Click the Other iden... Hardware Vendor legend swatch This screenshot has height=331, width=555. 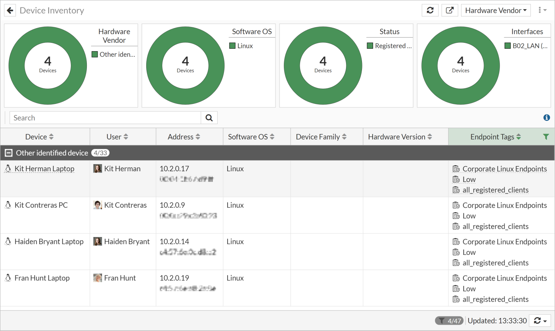pos(95,54)
